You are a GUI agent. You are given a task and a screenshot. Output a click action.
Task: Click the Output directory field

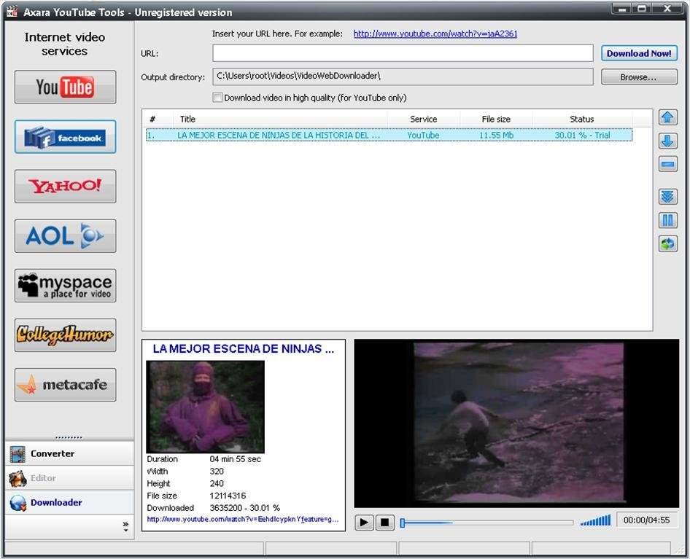(403, 77)
